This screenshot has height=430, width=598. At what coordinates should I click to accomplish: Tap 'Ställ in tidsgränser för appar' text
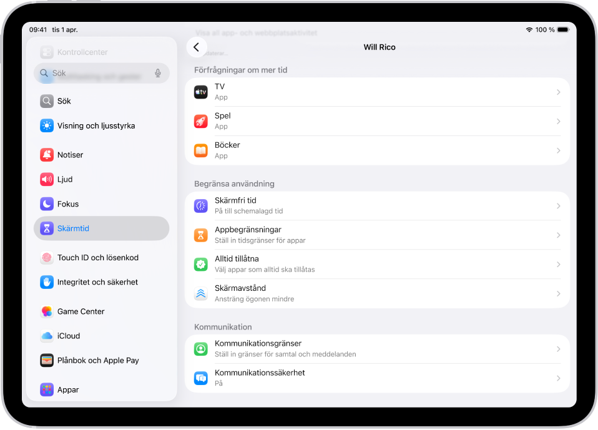(260, 240)
